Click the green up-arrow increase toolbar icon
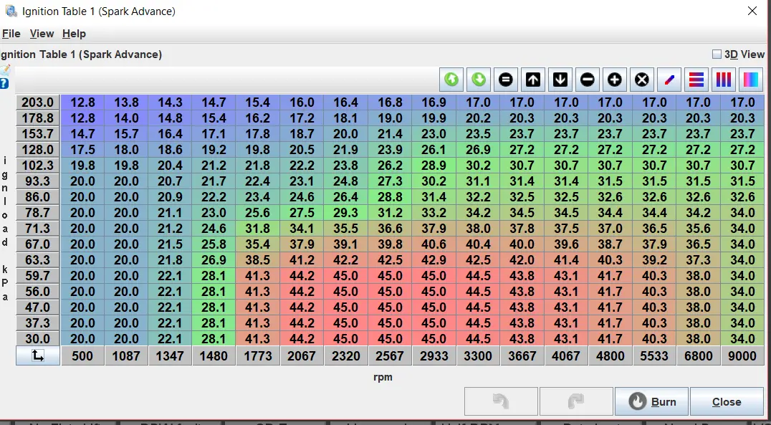 tap(451, 80)
